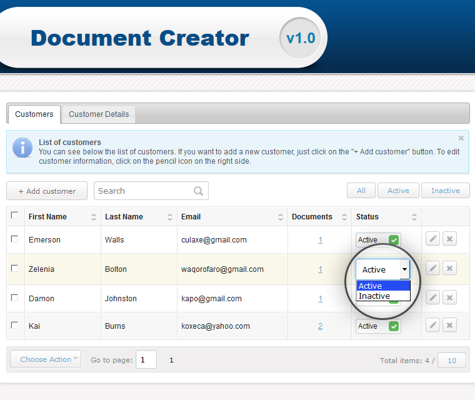
Task: Click the blue info icon
Action: [22, 147]
